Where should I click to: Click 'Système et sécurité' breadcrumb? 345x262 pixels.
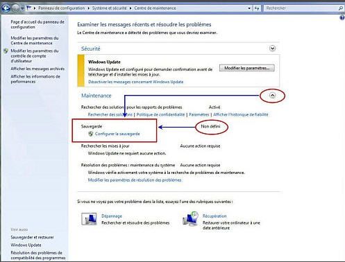109,8
